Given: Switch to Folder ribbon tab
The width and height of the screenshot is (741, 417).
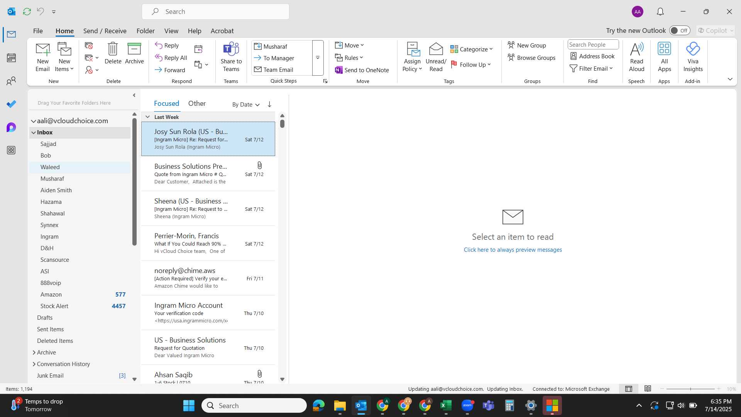Looking at the screenshot, I should point(145,31).
